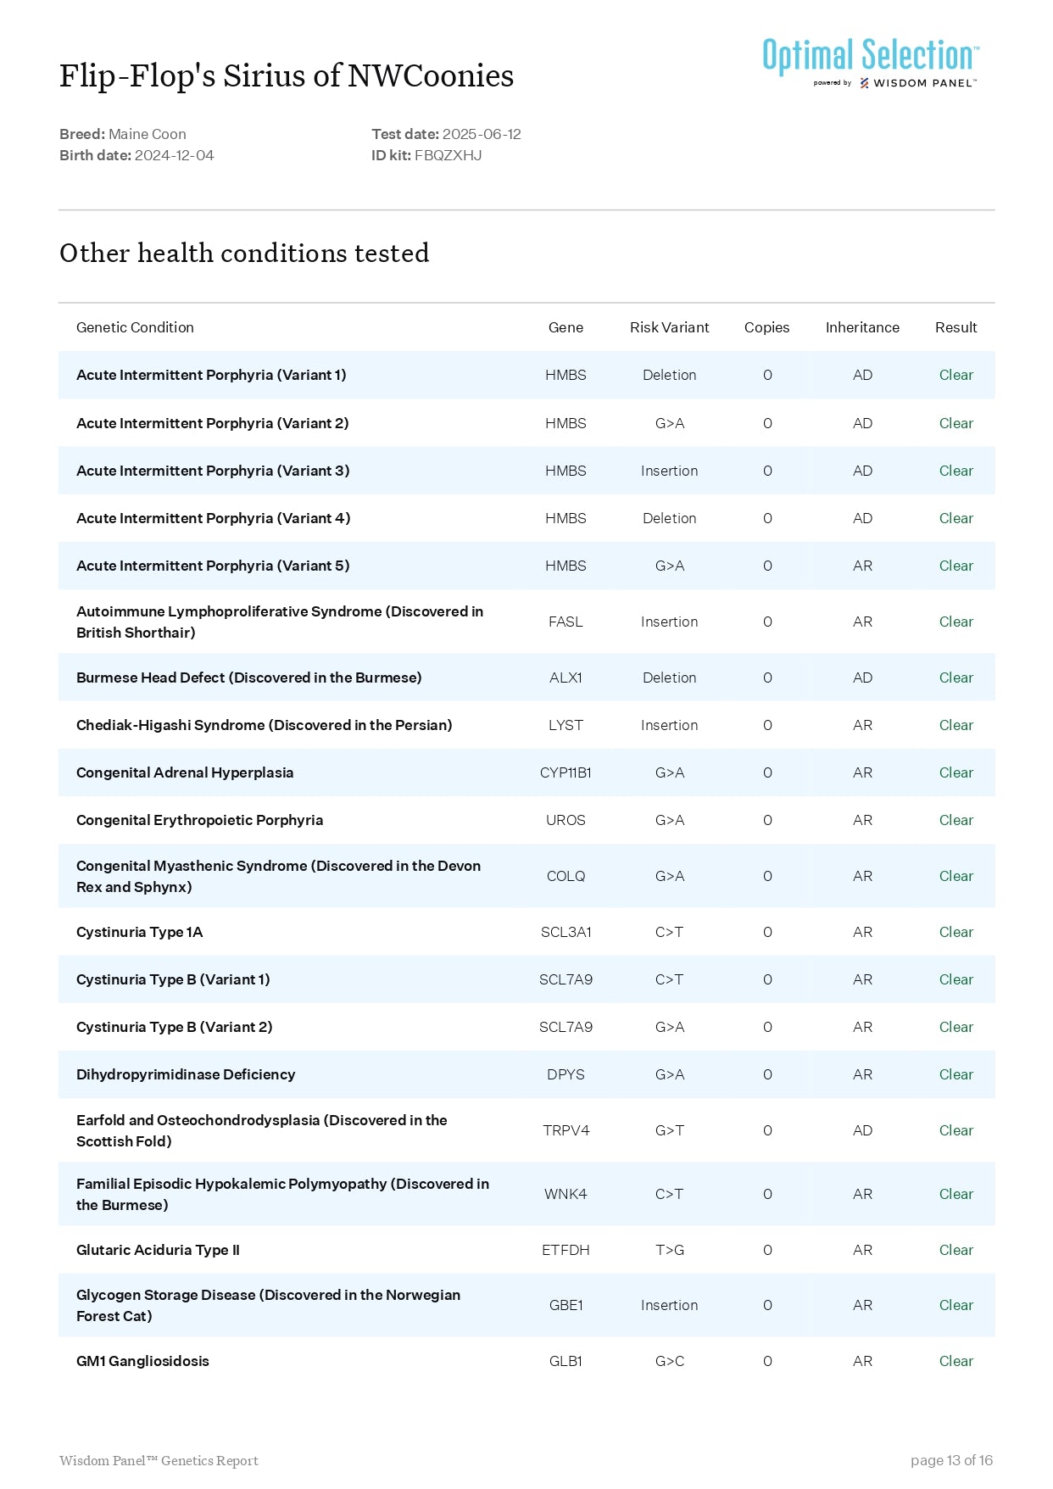
Task: Click the Result column header
Action: (955, 327)
